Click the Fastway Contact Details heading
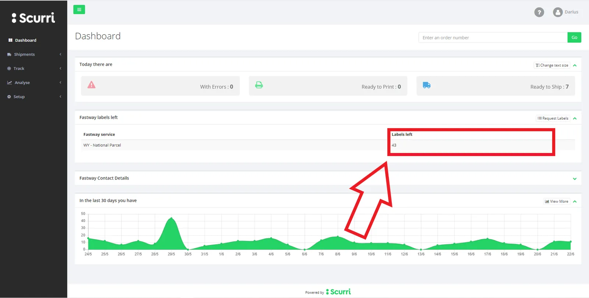589x298 pixels. [x=104, y=178]
